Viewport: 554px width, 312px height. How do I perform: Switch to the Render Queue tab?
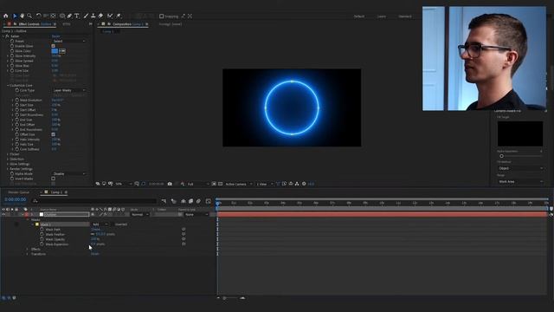[x=18, y=192]
